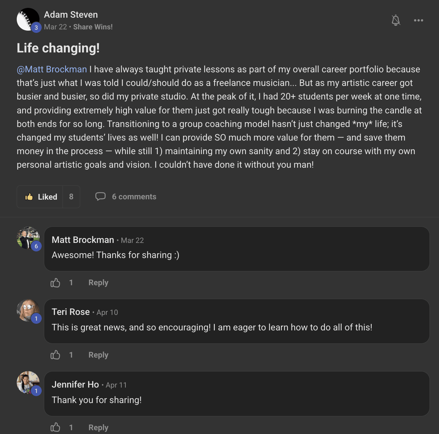Like Matt Brockman's comment

pyautogui.click(x=55, y=283)
